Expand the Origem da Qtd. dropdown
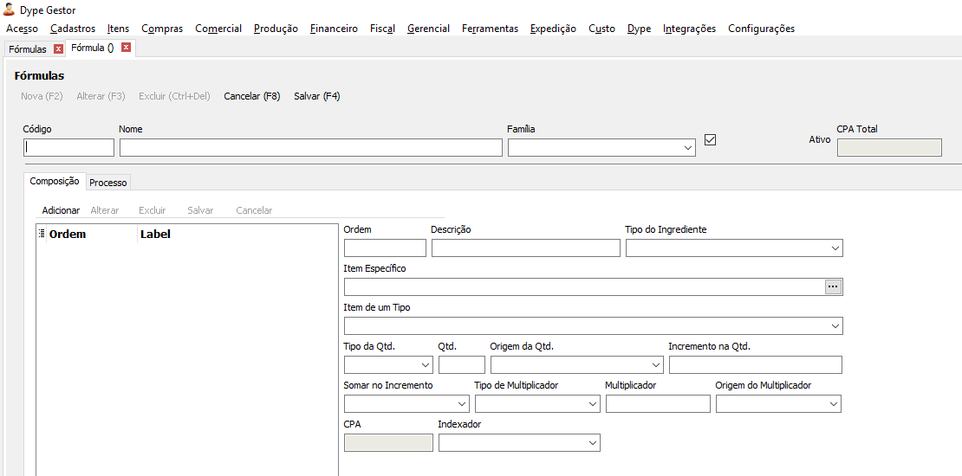 click(x=656, y=365)
